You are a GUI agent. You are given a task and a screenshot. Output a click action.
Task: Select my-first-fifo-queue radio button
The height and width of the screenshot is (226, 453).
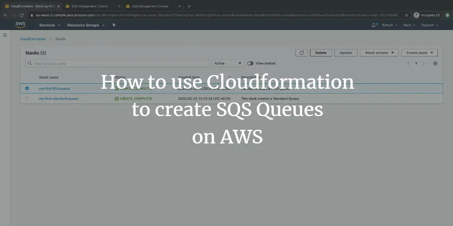pos(27,88)
